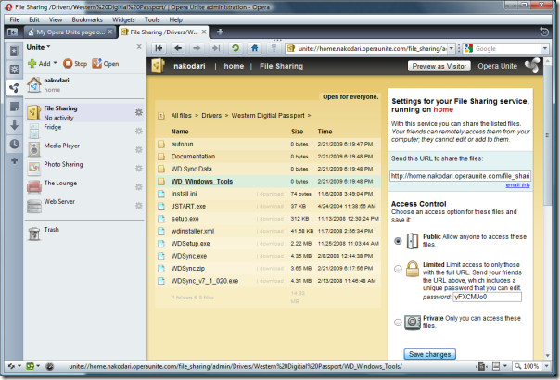The image size is (560, 380).
Task: Open the Widgets menu
Action: pyautogui.click(x=123, y=19)
